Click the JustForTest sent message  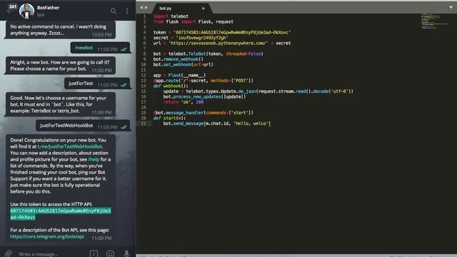tap(97, 84)
